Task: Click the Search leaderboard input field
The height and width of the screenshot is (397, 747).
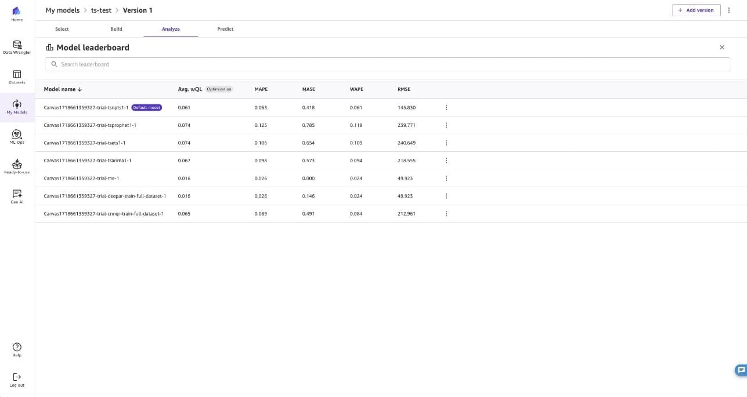Action: [387, 64]
